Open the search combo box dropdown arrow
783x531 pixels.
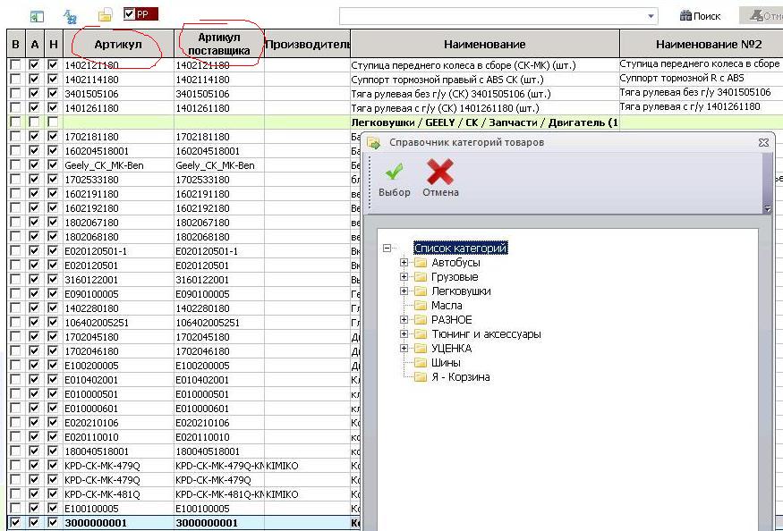651,16
